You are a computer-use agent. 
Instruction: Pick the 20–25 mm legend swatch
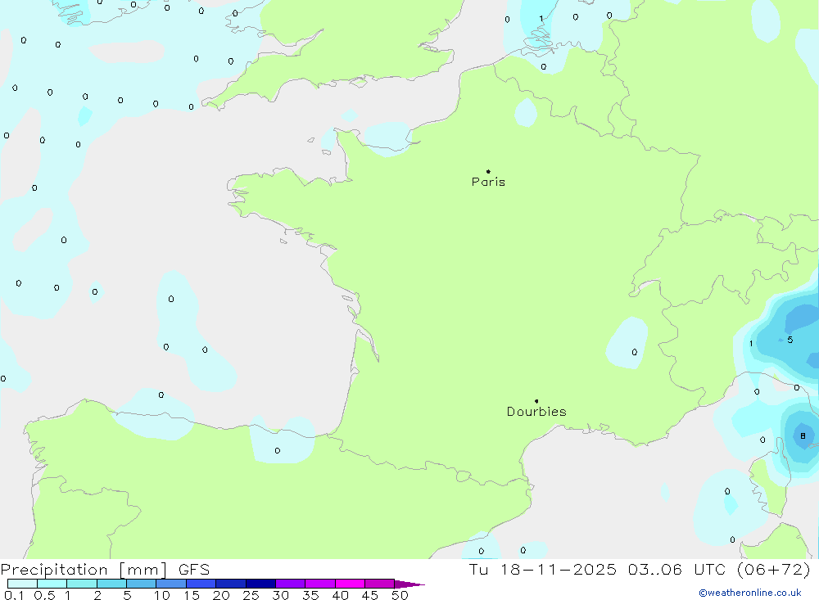[x=231, y=584]
